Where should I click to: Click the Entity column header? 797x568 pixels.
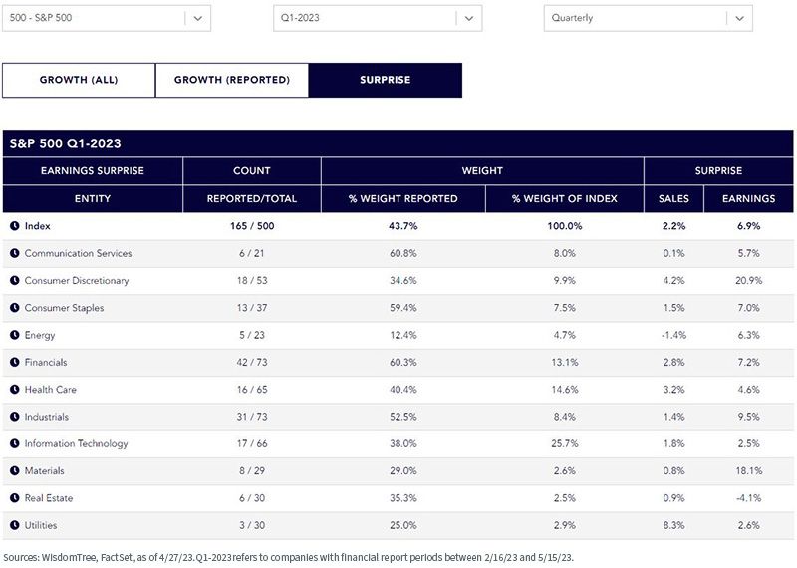click(93, 199)
